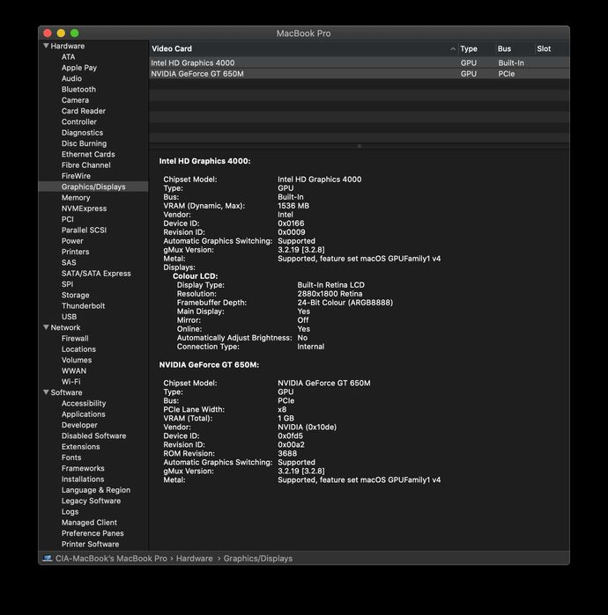
Task: Select Frameworks under Software
Action: 83,468
